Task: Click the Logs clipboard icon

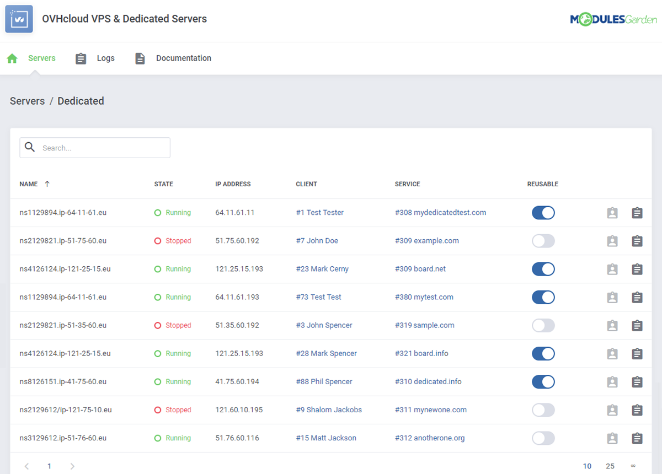Action: pos(81,58)
